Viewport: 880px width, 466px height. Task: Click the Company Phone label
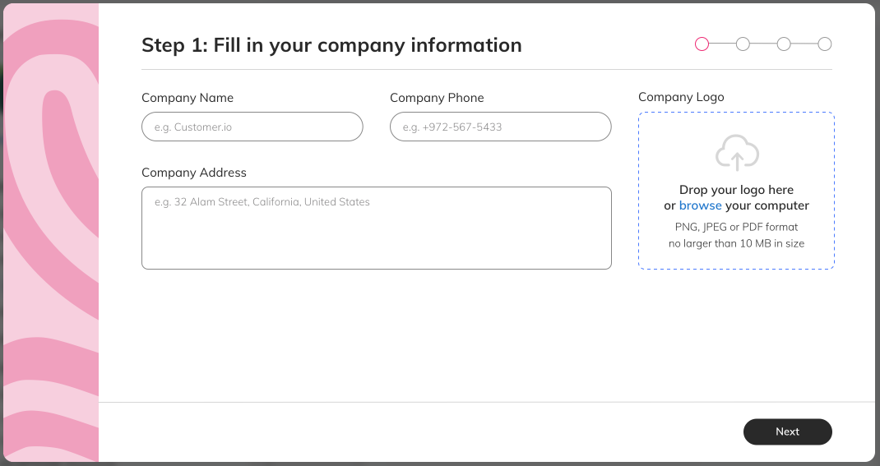click(x=437, y=98)
